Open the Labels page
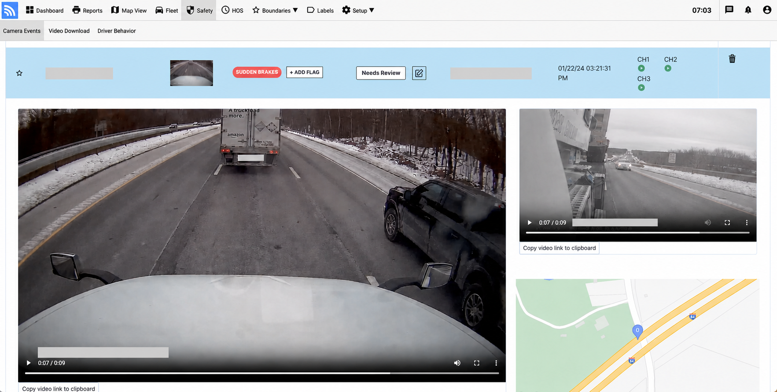 (x=320, y=10)
